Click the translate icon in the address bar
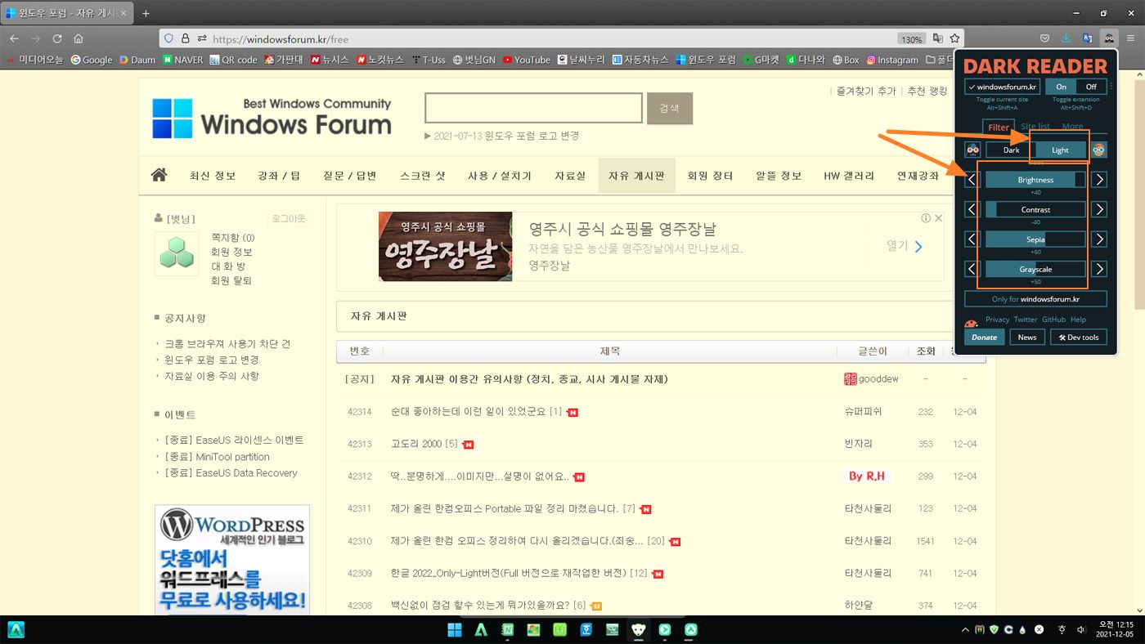This screenshot has width=1145, height=644. coord(937,38)
